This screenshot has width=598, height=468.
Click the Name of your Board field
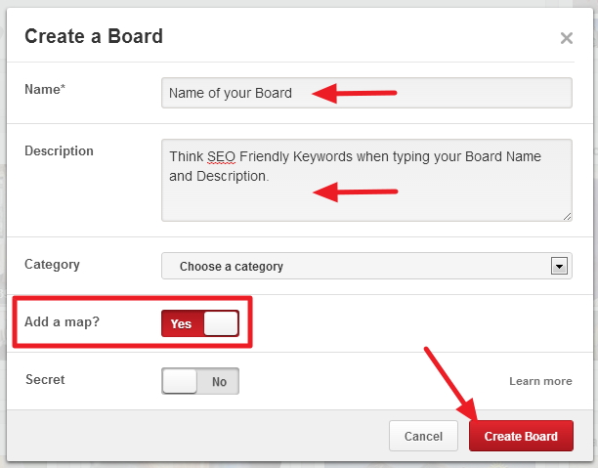coord(366,93)
